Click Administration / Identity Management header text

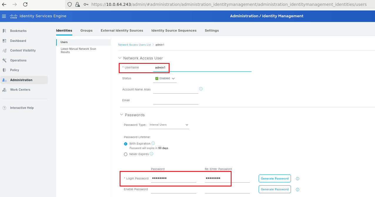[267, 16]
